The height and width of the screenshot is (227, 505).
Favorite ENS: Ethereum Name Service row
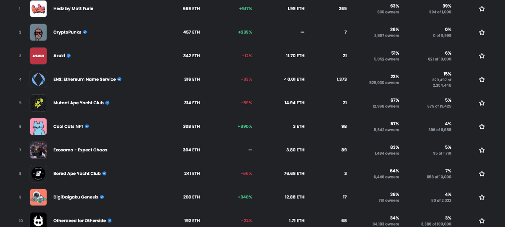481,79
